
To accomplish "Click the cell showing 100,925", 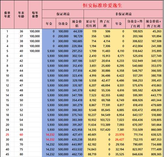I will [138, 31].
